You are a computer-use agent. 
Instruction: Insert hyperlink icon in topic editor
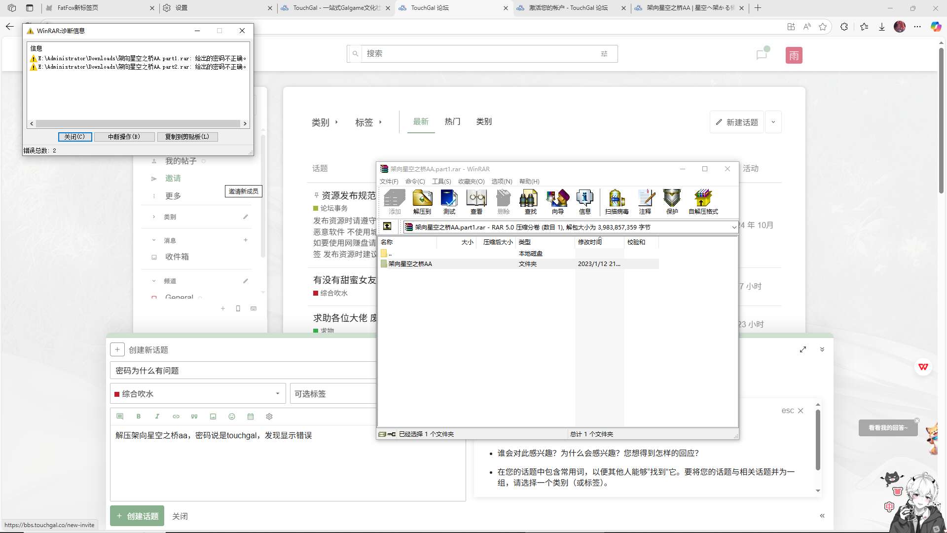click(176, 417)
